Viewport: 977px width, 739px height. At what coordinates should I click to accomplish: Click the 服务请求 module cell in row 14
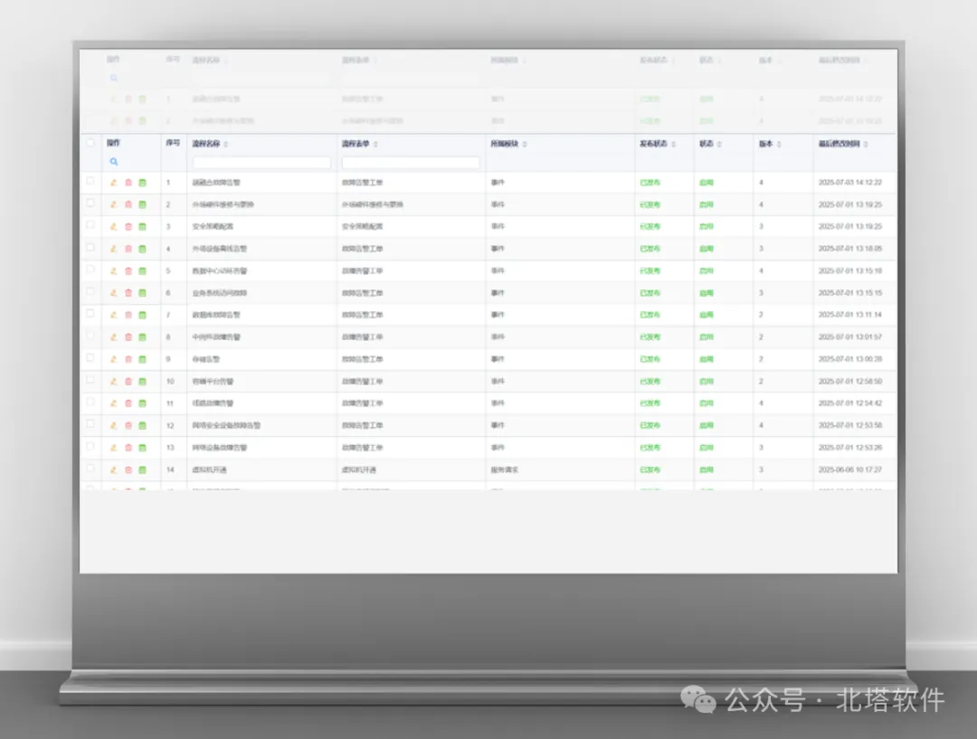point(505,469)
